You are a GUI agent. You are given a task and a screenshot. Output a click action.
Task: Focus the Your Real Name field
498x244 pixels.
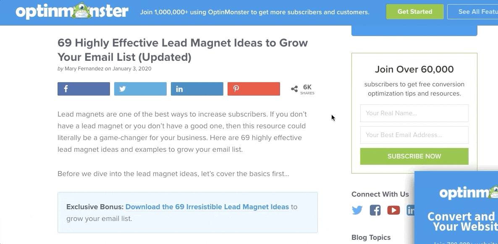[414, 113]
